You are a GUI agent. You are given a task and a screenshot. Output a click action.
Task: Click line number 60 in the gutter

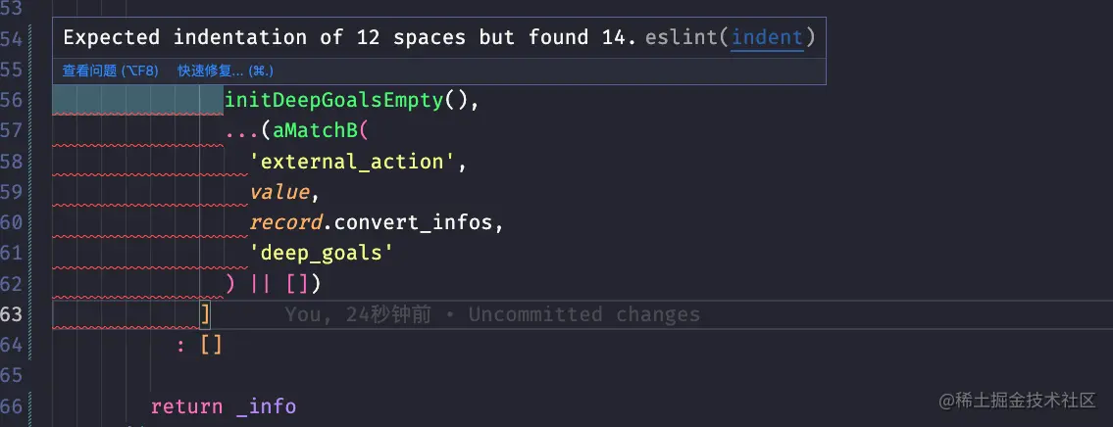coord(13,222)
